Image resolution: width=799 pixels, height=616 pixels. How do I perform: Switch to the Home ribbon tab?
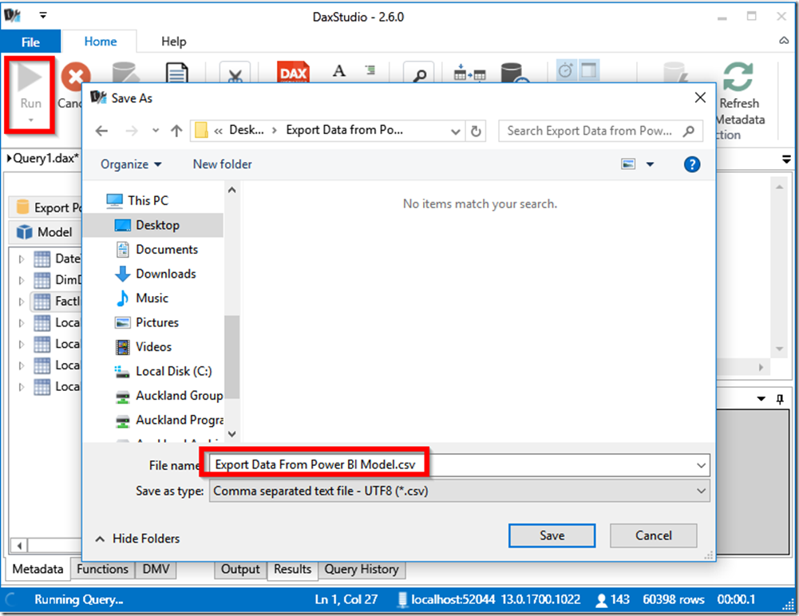[x=101, y=41]
